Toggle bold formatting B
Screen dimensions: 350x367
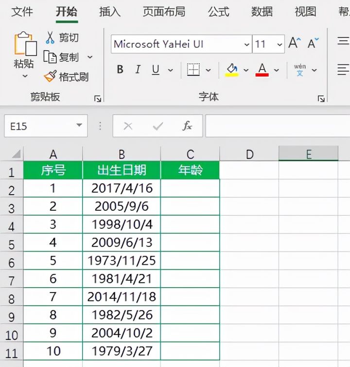[120, 70]
